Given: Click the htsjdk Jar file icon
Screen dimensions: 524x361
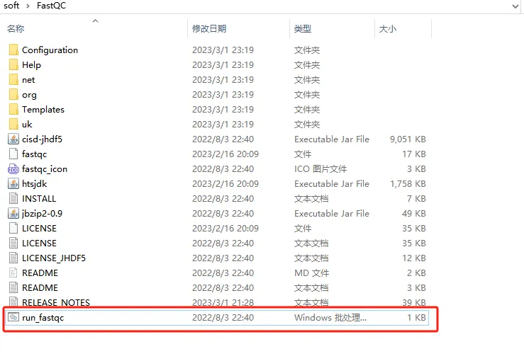Looking at the screenshot, I should coord(13,184).
